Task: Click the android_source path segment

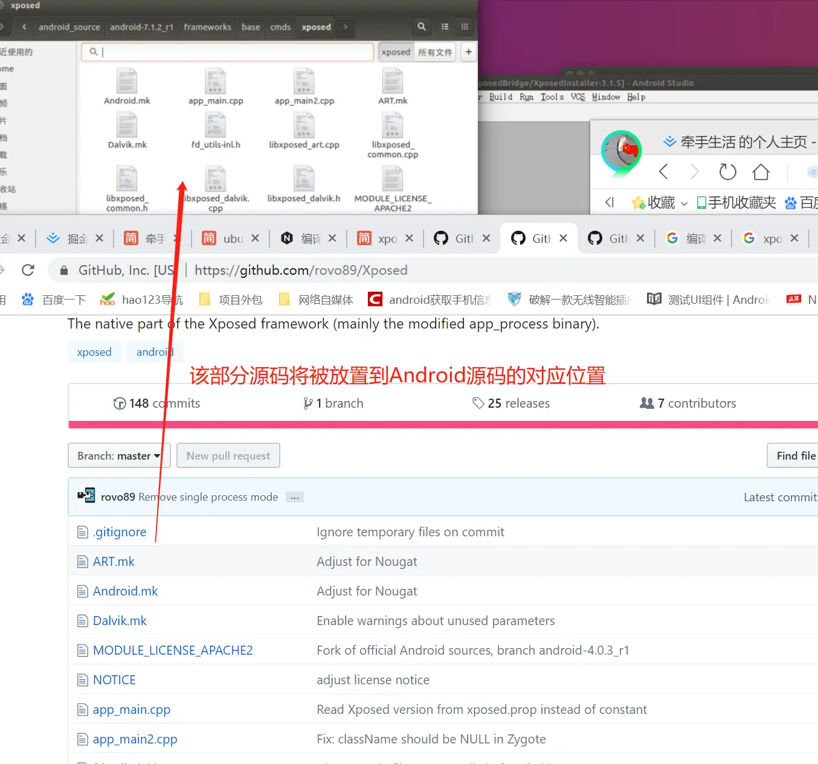Action: pos(69,27)
